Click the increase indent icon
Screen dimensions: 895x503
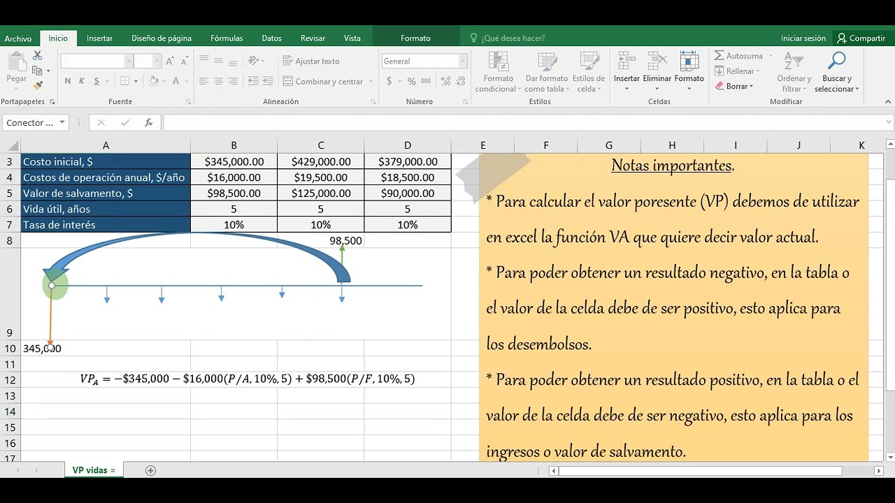pos(268,82)
